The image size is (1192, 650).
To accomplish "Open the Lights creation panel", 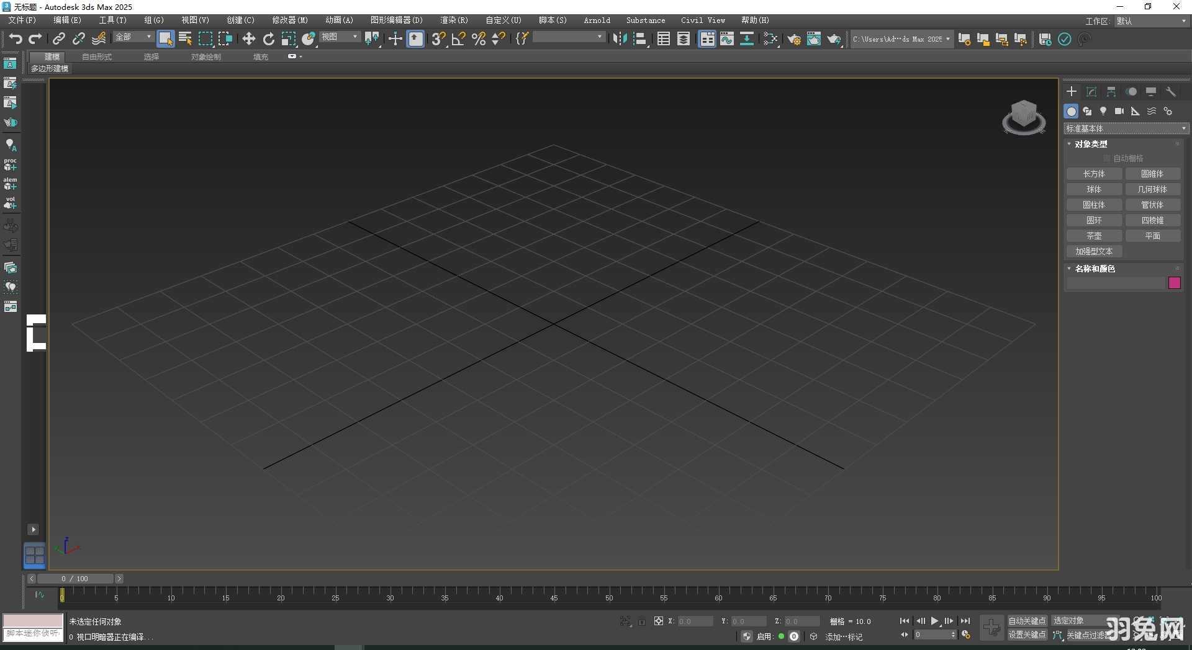I will tap(1104, 111).
